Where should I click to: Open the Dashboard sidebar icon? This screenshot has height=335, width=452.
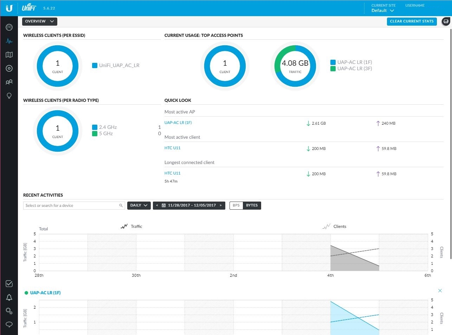pos(9,27)
